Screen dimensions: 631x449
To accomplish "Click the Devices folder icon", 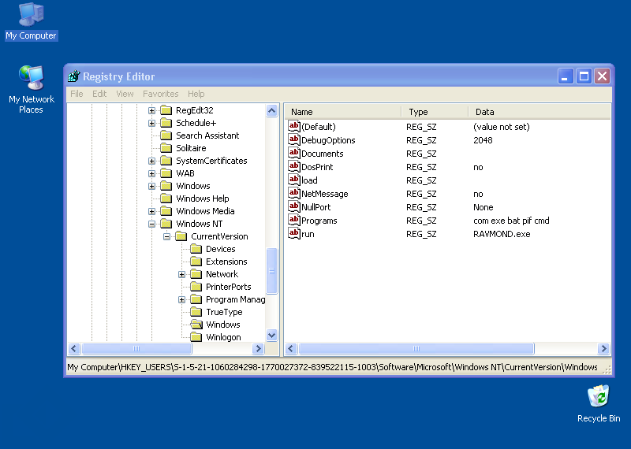I will click(x=196, y=249).
